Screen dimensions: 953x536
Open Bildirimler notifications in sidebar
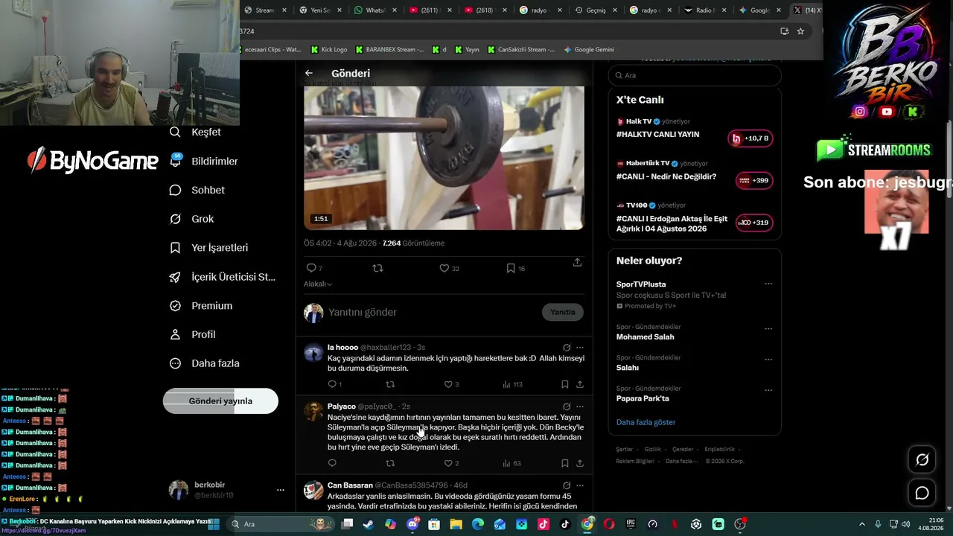(x=203, y=161)
